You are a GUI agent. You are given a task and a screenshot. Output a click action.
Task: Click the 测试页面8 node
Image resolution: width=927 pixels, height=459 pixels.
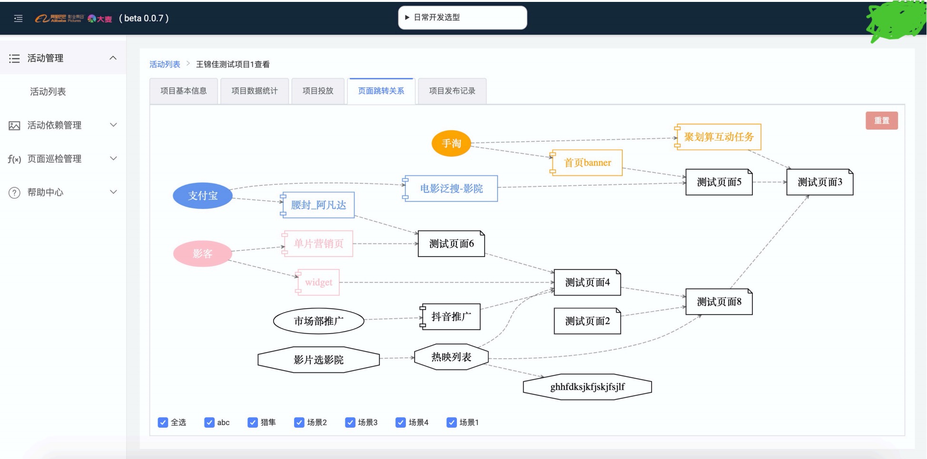tap(719, 302)
